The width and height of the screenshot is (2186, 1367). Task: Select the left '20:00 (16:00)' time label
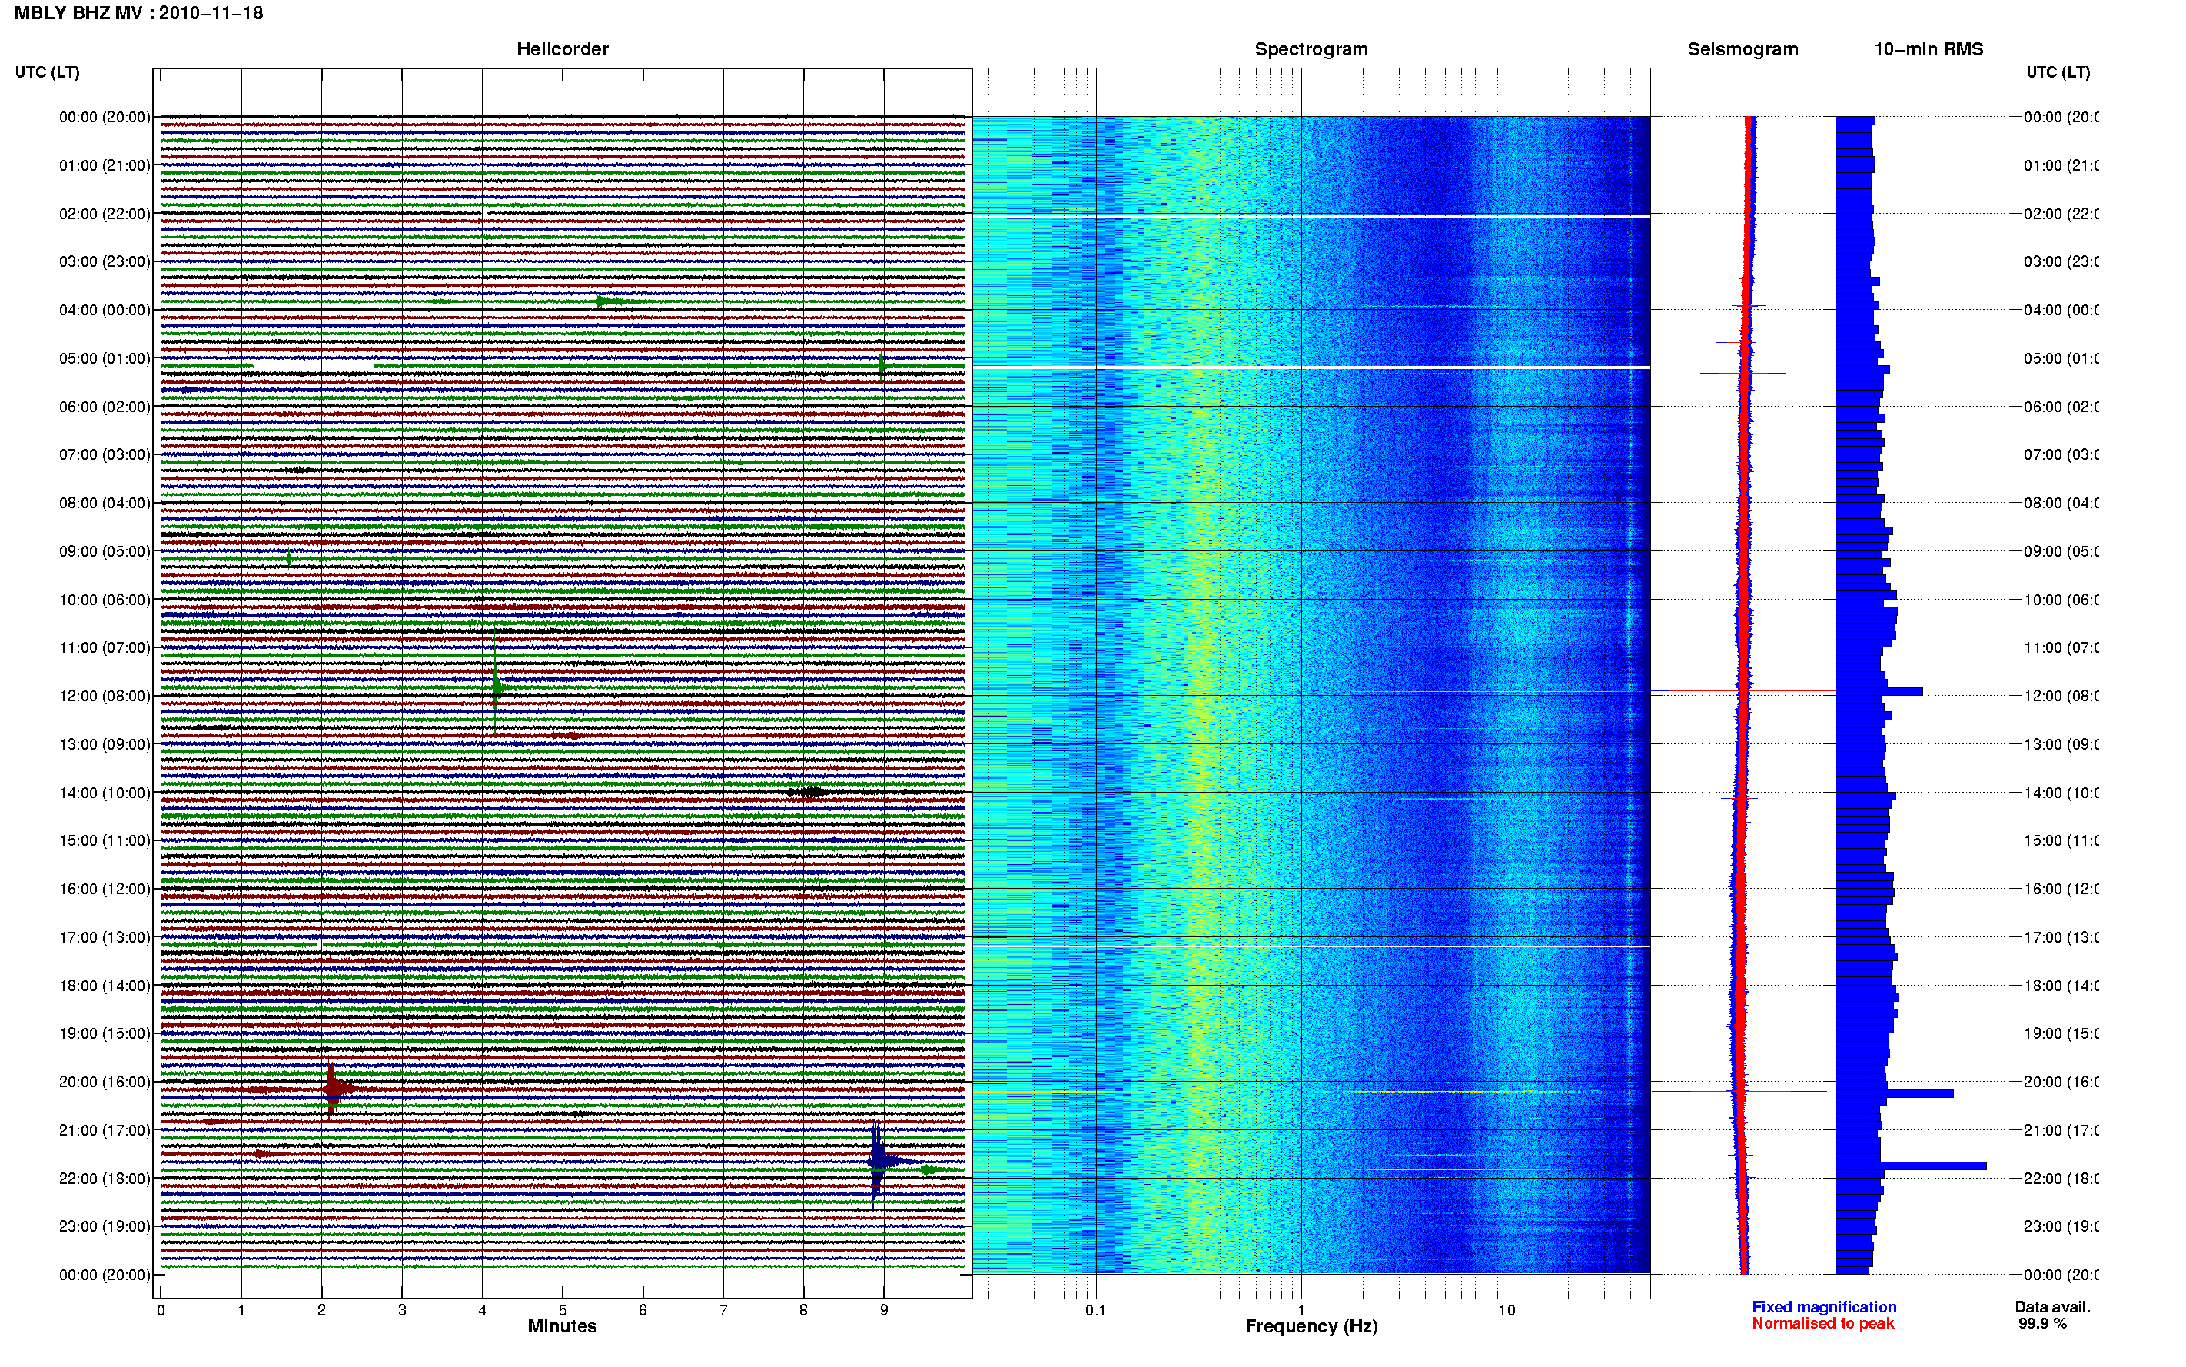point(105,1083)
